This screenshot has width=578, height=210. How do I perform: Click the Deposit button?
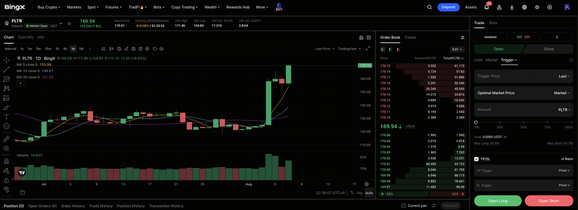click(448, 7)
